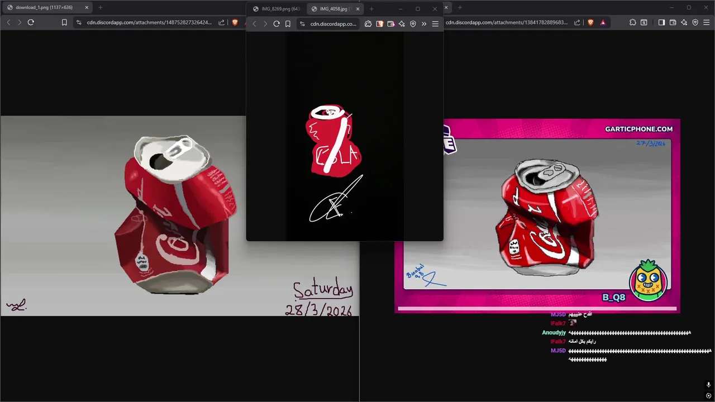Open Extensions puzzle icon in right window
Screen dimensions: 715x402
coord(633,22)
